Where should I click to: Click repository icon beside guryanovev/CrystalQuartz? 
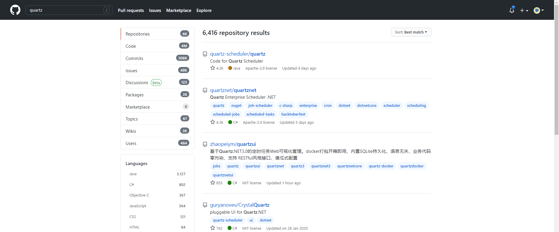tap(205, 205)
